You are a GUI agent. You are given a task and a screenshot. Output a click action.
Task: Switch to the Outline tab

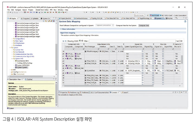pos(29,79)
